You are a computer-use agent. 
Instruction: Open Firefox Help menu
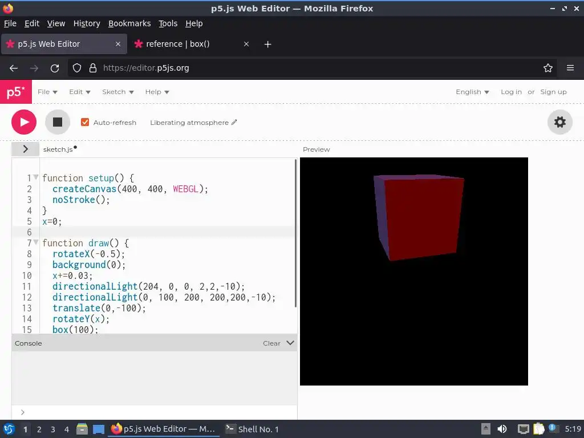[x=194, y=23]
